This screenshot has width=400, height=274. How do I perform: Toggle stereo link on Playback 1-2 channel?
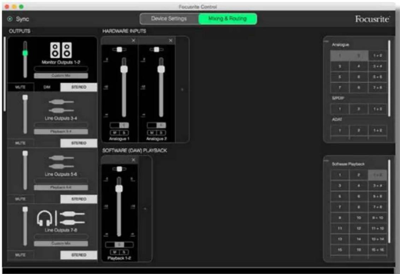click(119, 245)
